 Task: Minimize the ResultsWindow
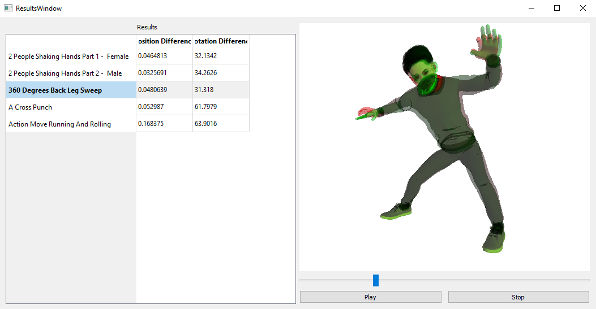[x=531, y=8]
